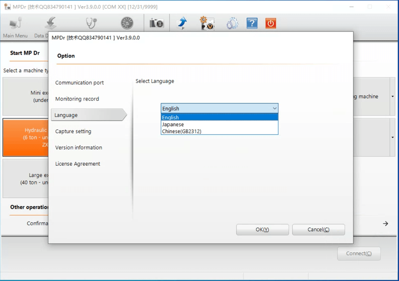Click the red power exit icon
This screenshot has width=399, height=281.
(271, 23)
